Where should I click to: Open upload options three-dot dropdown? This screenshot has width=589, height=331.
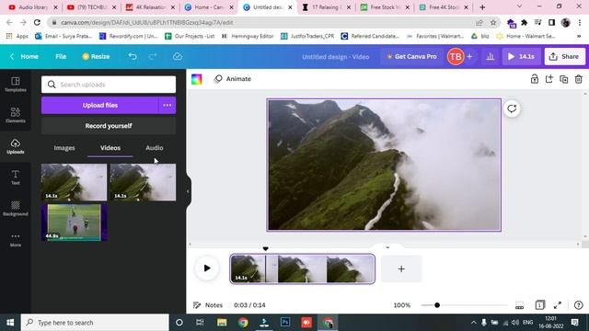pos(167,106)
